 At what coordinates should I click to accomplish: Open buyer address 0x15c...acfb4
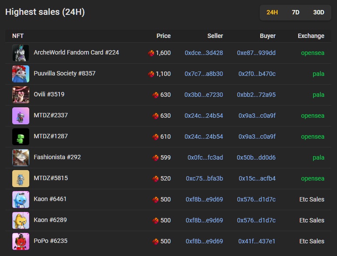(257, 178)
